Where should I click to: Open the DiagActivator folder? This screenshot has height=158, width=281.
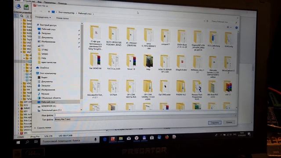(x=181, y=63)
